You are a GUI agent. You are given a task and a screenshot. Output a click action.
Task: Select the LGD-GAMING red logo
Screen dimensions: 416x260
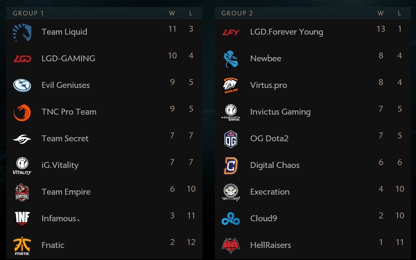[22, 59]
